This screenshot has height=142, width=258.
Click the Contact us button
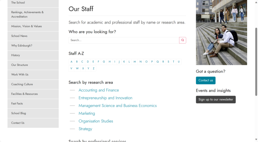pyautogui.click(x=205, y=80)
